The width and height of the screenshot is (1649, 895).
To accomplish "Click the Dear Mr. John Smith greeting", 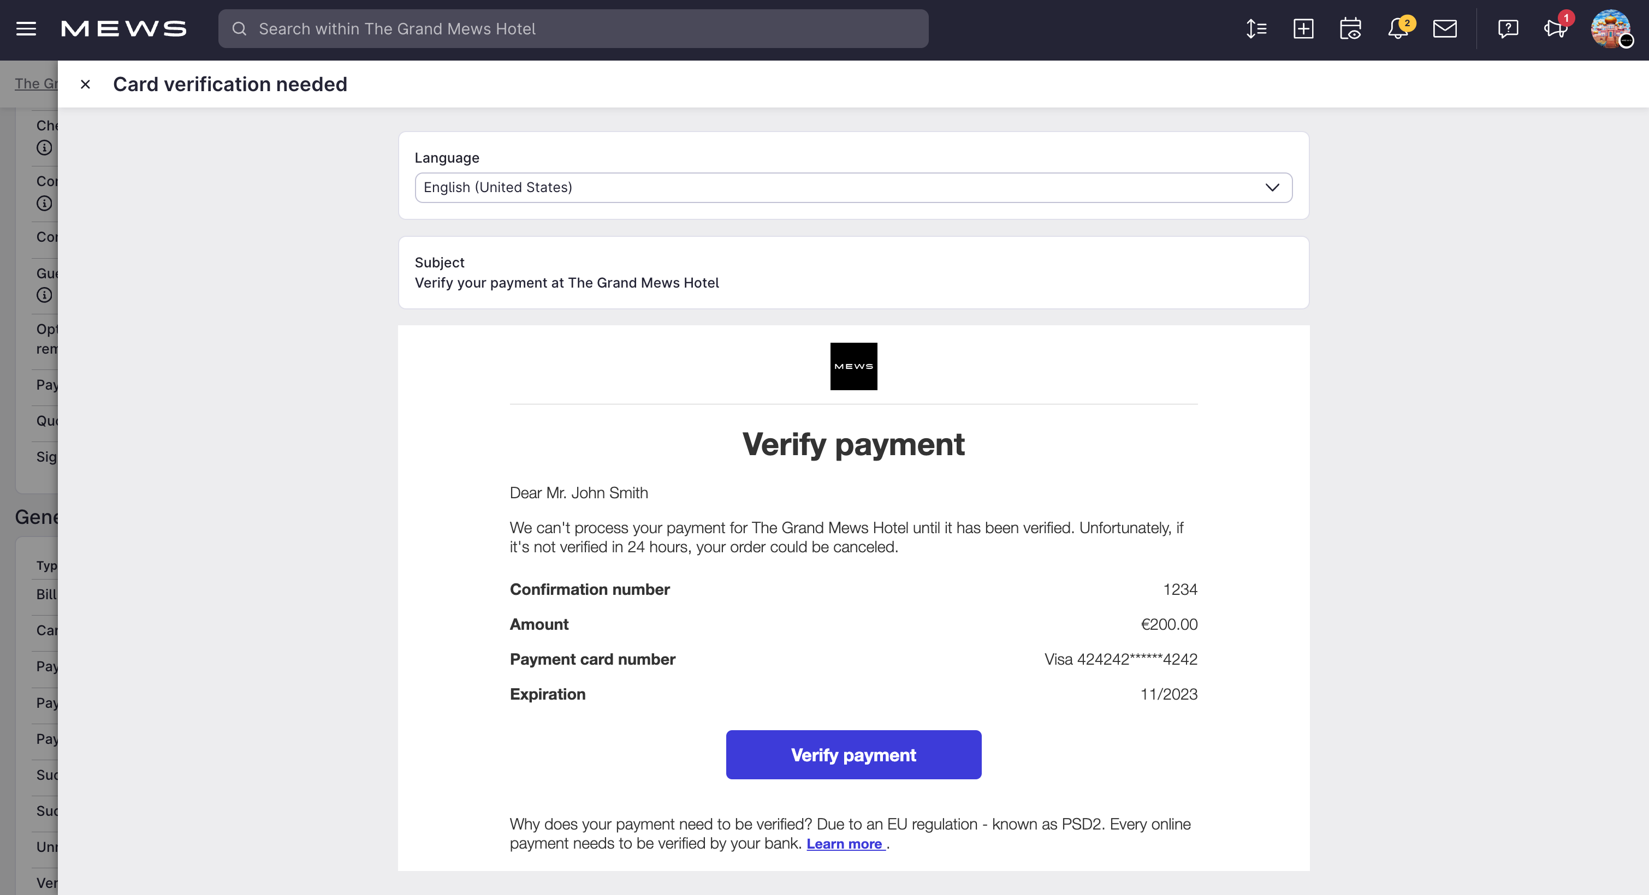I will [x=579, y=493].
